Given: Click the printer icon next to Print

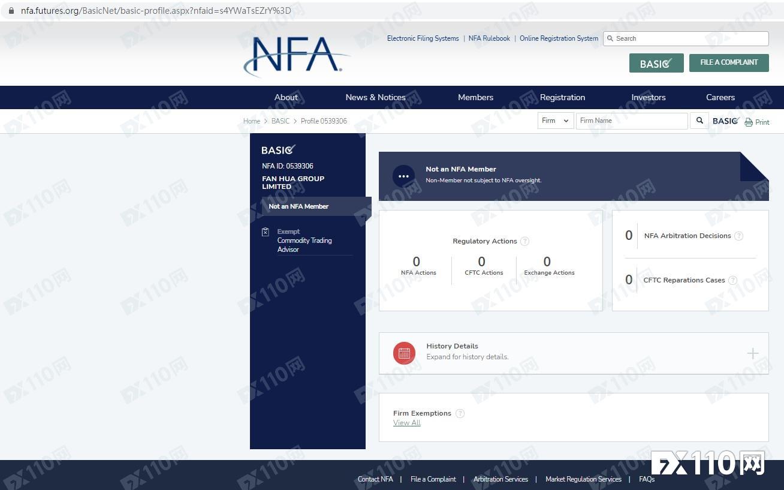Looking at the screenshot, I should coord(749,122).
